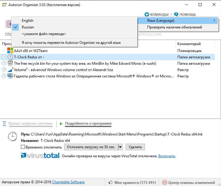Select the MiniBin free recycle bin row

coord(107,64)
